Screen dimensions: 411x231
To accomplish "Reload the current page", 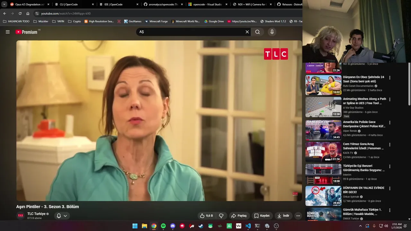I will [20, 13].
